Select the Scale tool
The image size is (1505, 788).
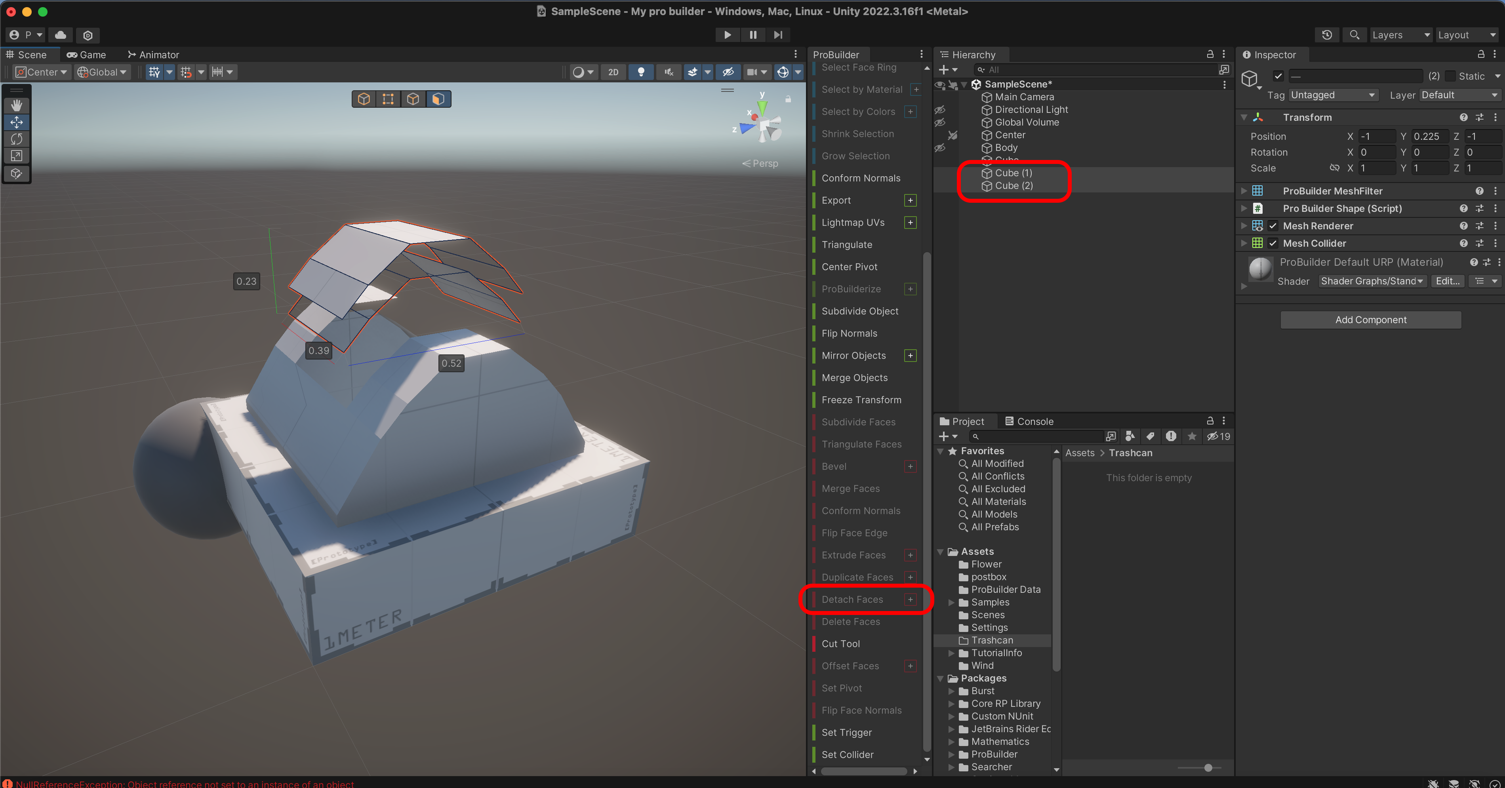click(16, 156)
